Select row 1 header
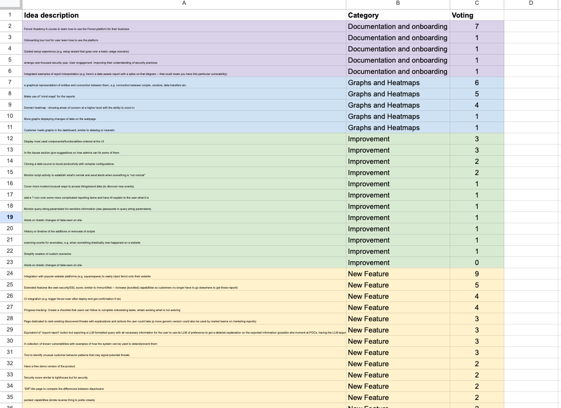This screenshot has width=561, height=408. (x=11, y=15)
